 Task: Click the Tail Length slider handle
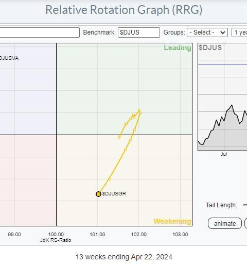tap(245, 205)
